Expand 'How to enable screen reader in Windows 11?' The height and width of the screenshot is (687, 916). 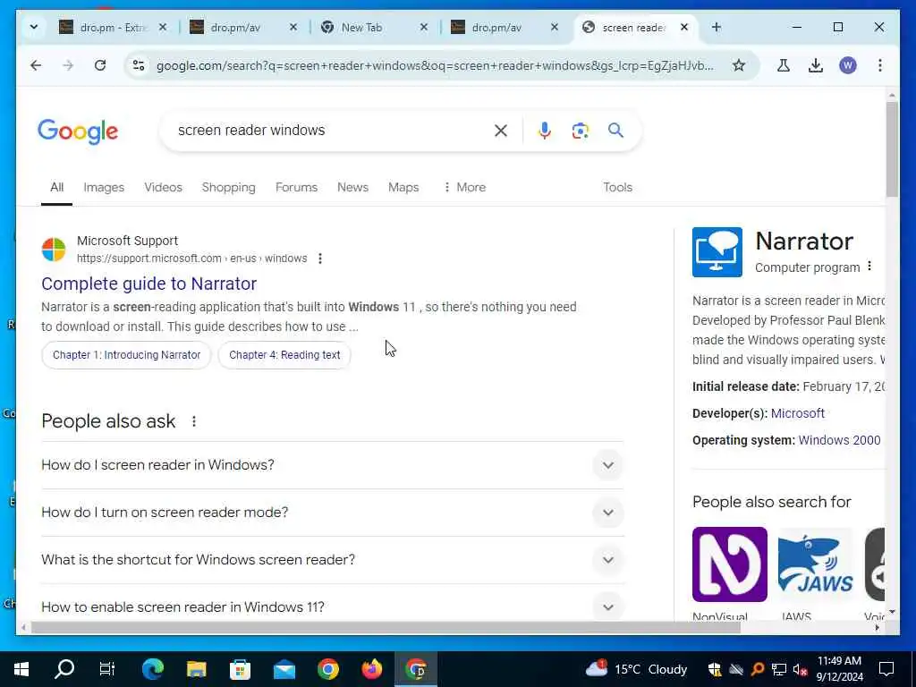tap(333, 607)
